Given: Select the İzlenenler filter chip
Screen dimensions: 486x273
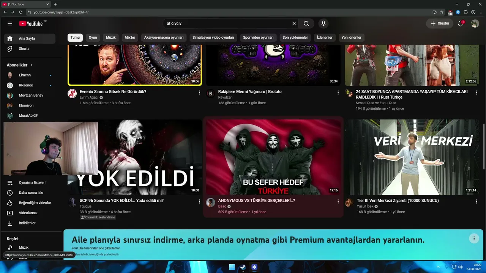Looking at the screenshot, I should [325, 38].
